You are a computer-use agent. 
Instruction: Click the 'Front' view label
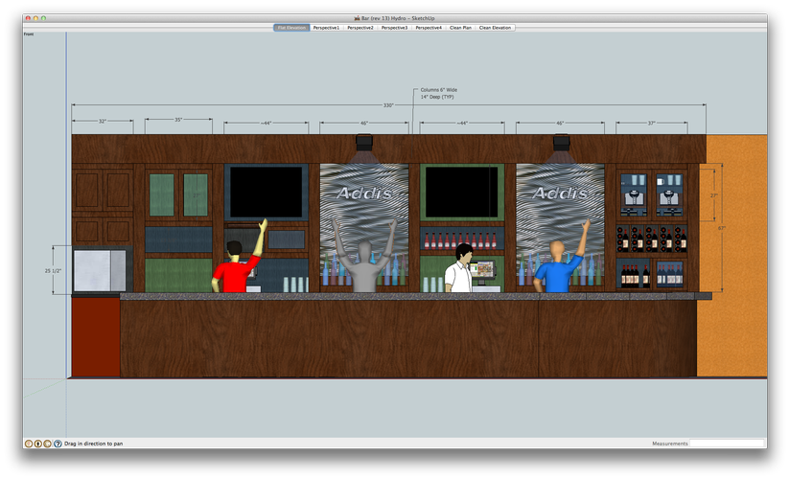click(x=29, y=34)
